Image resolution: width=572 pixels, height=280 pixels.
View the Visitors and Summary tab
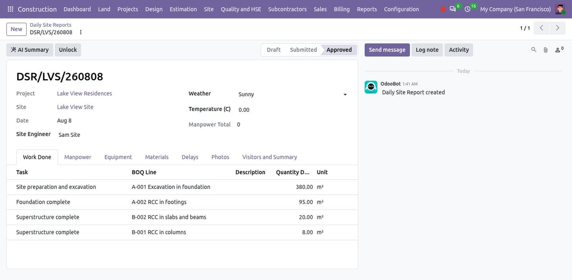pyautogui.click(x=269, y=157)
